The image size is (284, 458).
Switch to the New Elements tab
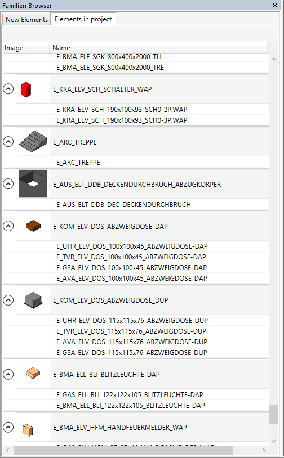[26, 20]
